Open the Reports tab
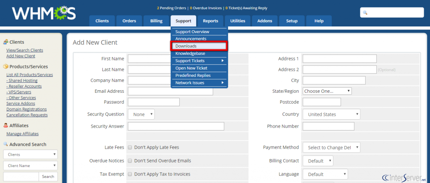Screen dimensions: 430x183 [211, 21]
